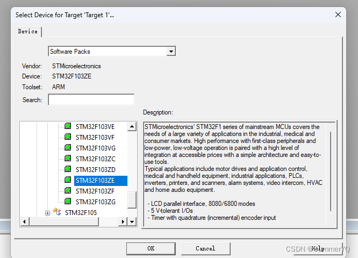Select the Device tab
The width and height of the screenshot is (358, 258).
(x=28, y=32)
